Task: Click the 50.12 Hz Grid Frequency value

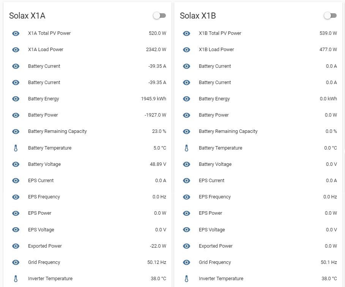Action: point(157,262)
